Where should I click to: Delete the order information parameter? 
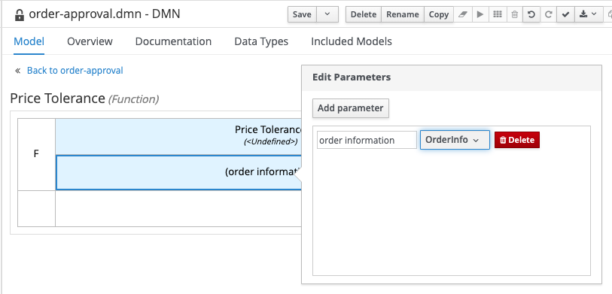coord(517,140)
